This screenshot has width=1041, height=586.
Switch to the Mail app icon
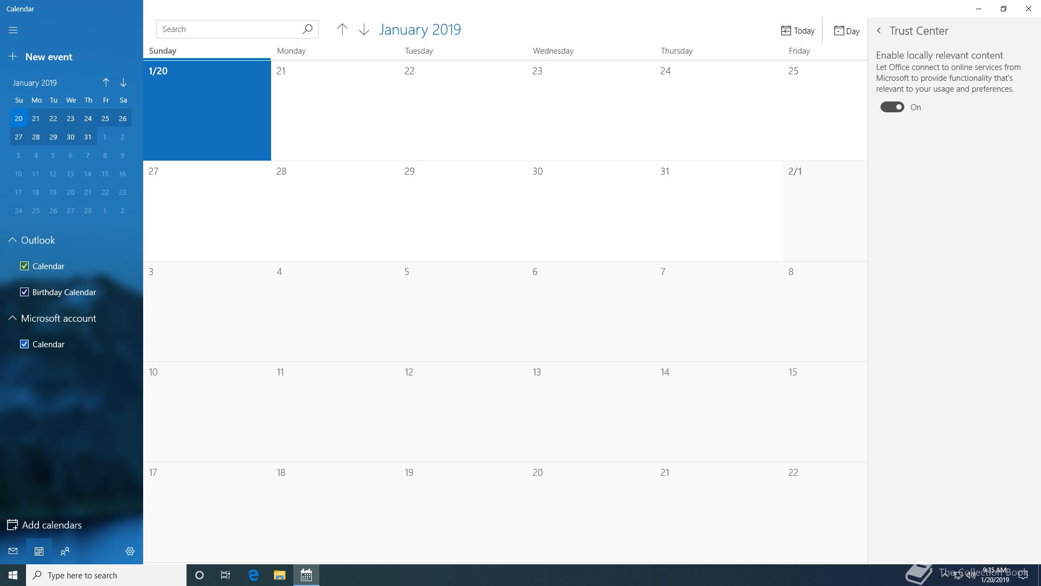pyautogui.click(x=13, y=551)
